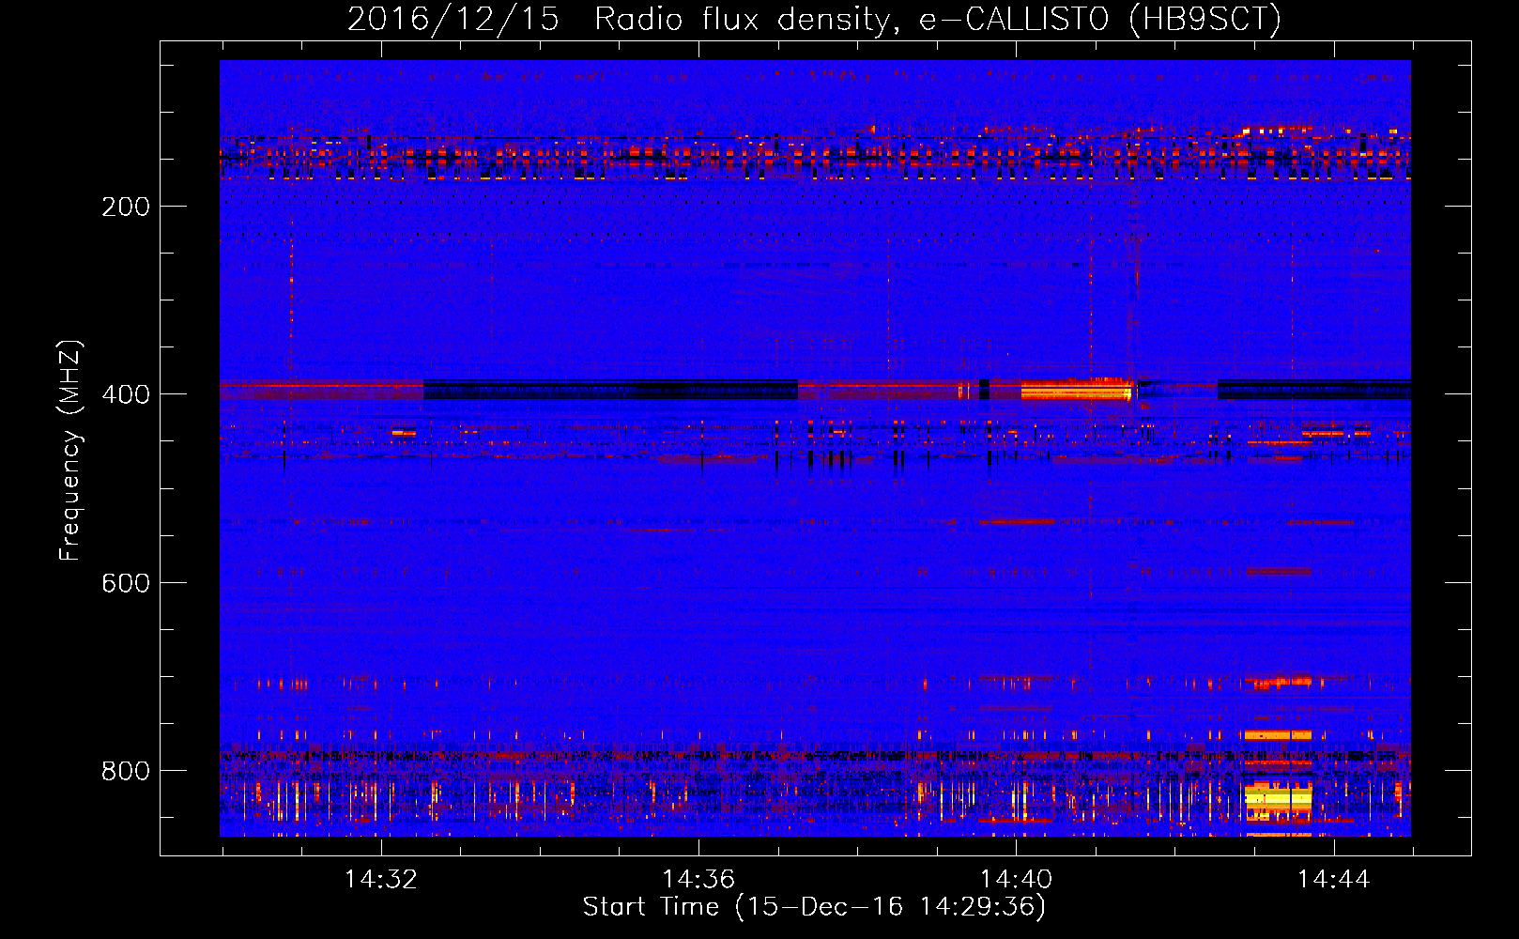Click the plot title "2016/12/15 Radio flux density, e-CALLISTO (HB9SCT)"
Image resolution: width=1519 pixels, height=939 pixels.
point(815,19)
